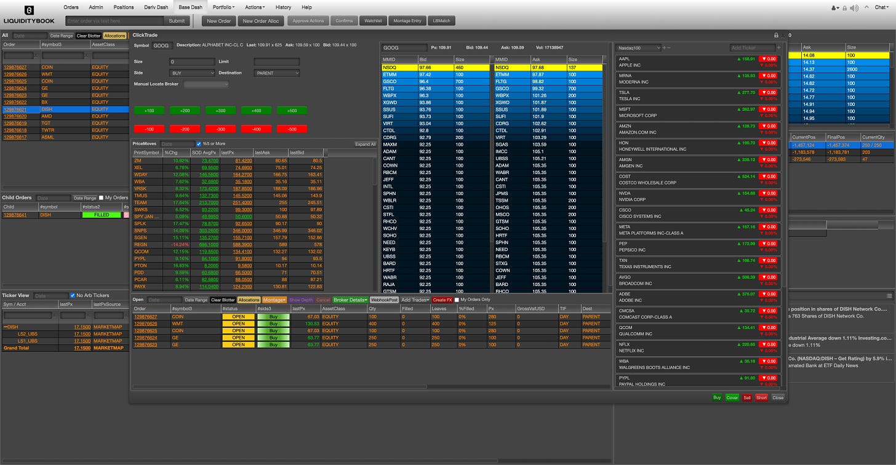Screen dimensions: 896x465
Task: Click the lock icon in top bar
Action: [845, 8]
